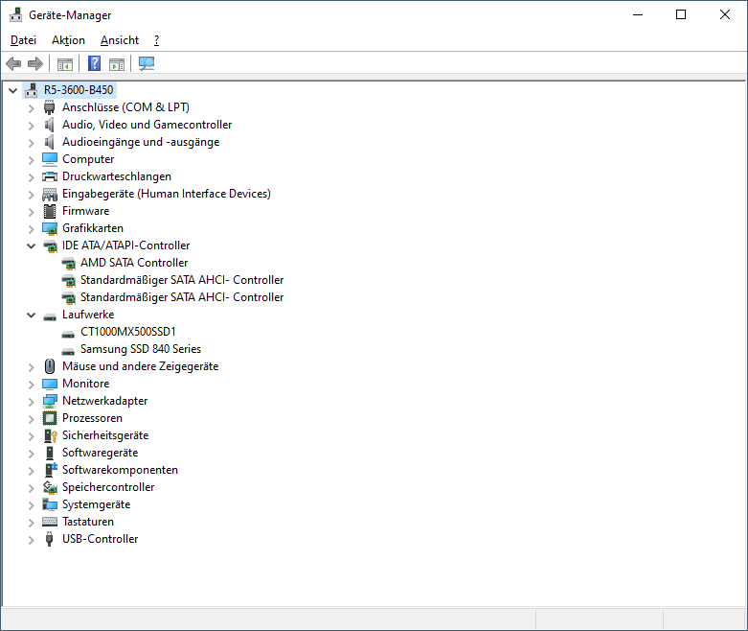Open the Datei menu
The height and width of the screenshot is (631, 748).
(x=23, y=40)
